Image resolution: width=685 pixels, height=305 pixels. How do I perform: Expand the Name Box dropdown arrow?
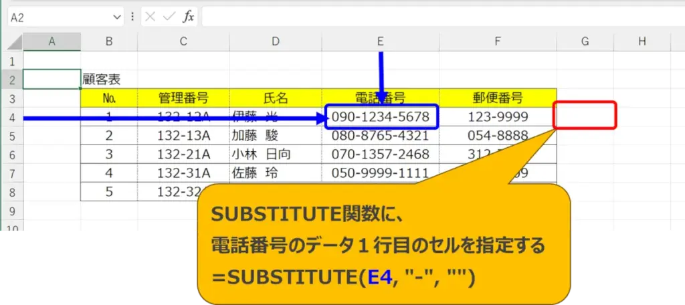[118, 17]
